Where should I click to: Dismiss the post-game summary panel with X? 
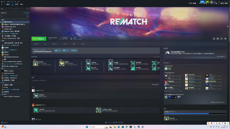[158, 57]
